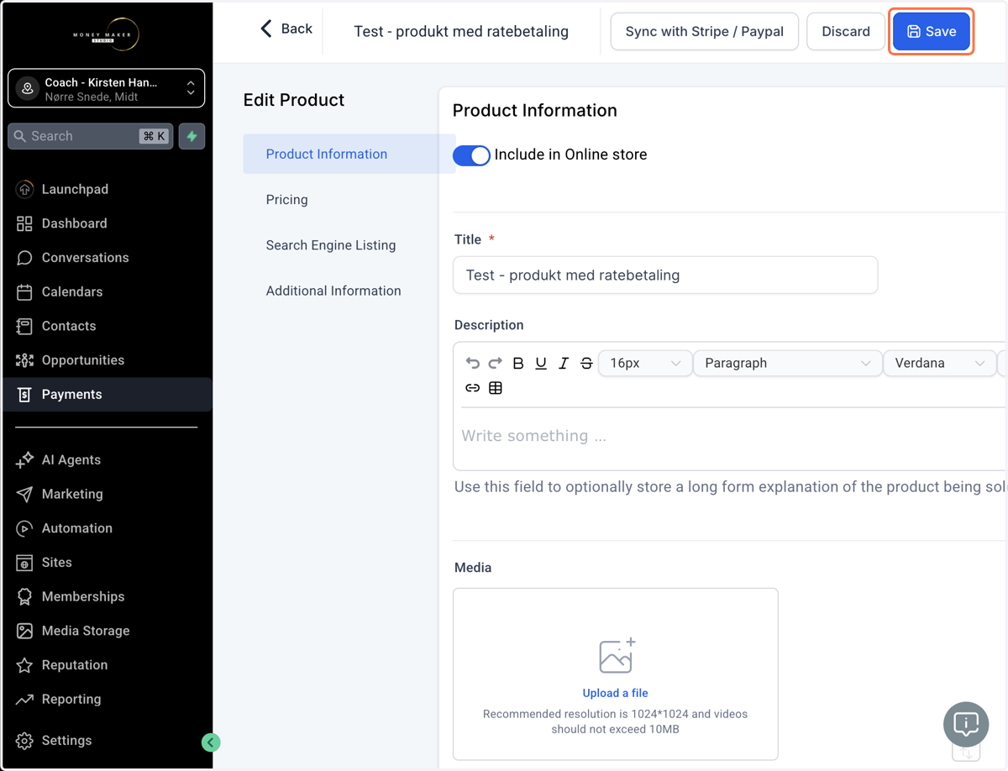The image size is (1008, 771).
Task: Click the undo icon in description editor
Action: pyautogui.click(x=473, y=363)
